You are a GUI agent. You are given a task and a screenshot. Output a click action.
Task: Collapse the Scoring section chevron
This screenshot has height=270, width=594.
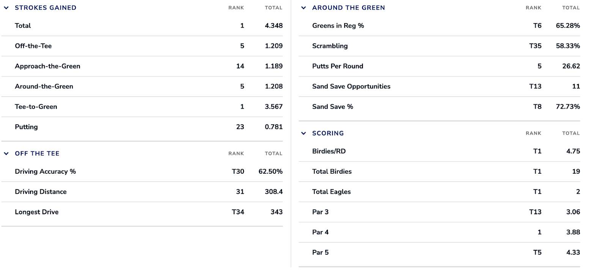(303, 133)
